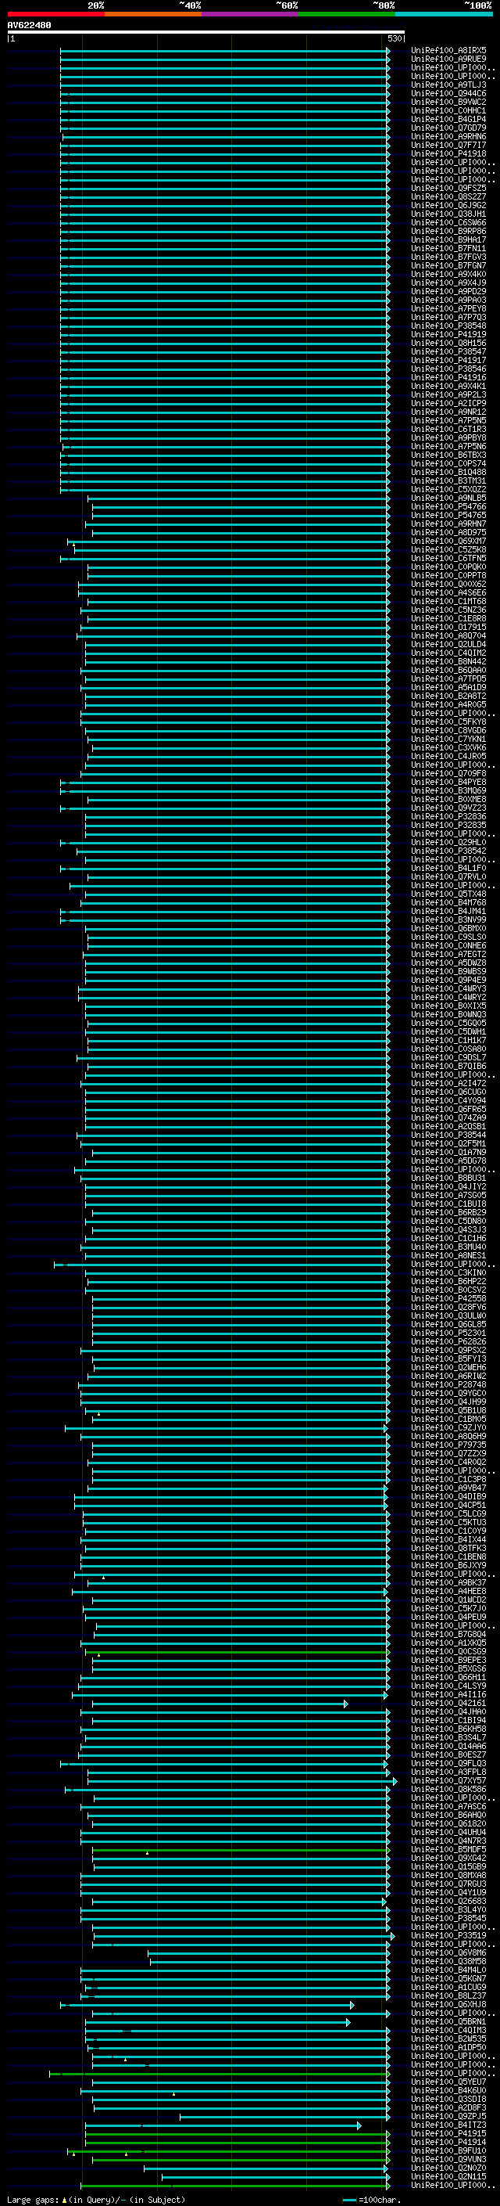Click the UniRef100_A7P7Q3 label
500x2206 pixels.
click(x=448, y=317)
